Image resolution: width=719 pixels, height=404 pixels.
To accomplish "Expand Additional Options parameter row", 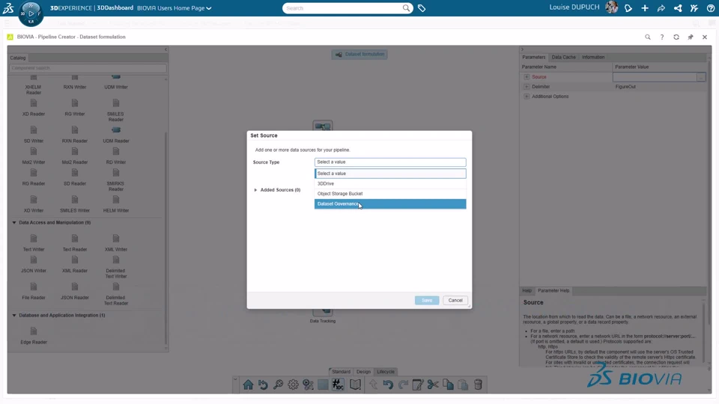I will point(527,97).
